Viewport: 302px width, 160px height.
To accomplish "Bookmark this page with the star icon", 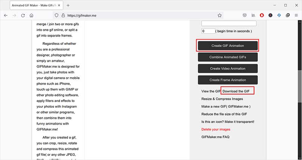I will [219, 15].
